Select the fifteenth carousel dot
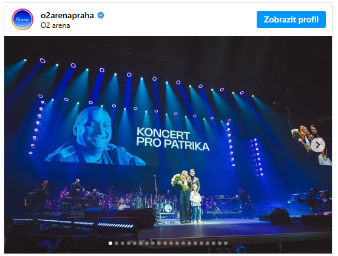 pos(195,243)
